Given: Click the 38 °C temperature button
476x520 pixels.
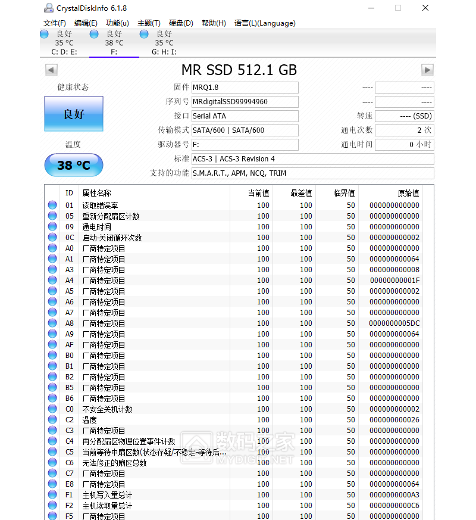Looking at the screenshot, I should click(x=74, y=165).
